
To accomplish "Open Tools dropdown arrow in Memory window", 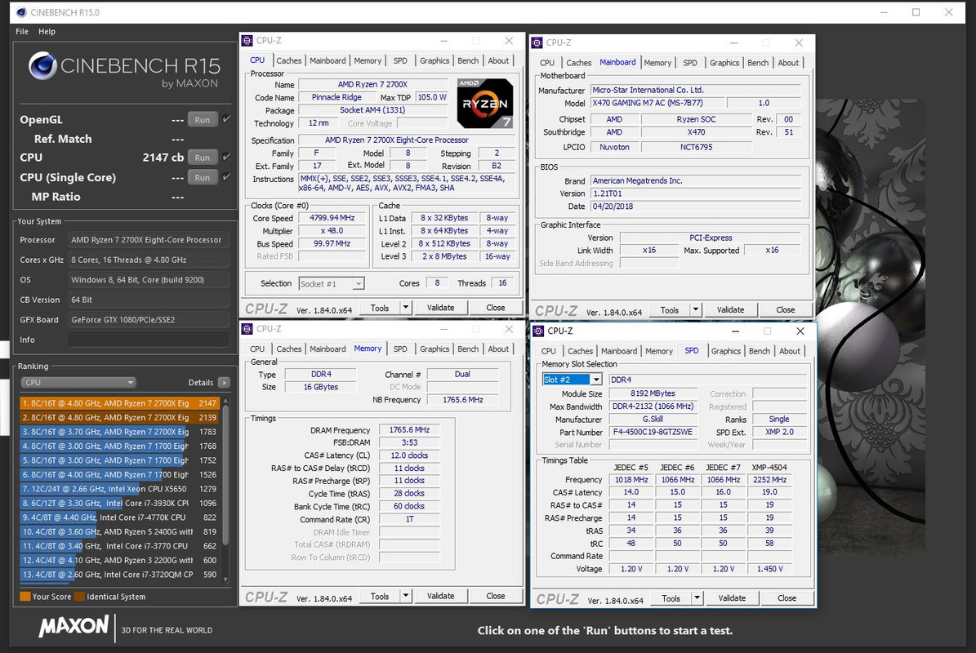I will tap(406, 596).
